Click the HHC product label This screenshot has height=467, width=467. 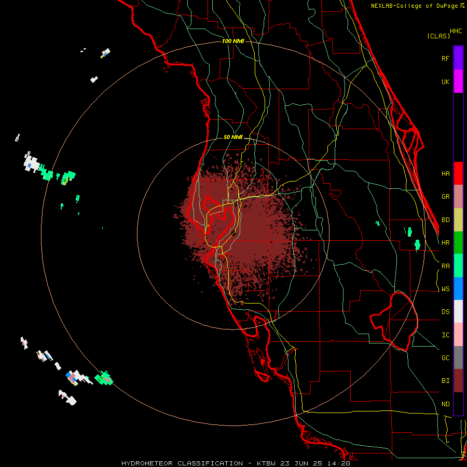click(x=456, y=31)
